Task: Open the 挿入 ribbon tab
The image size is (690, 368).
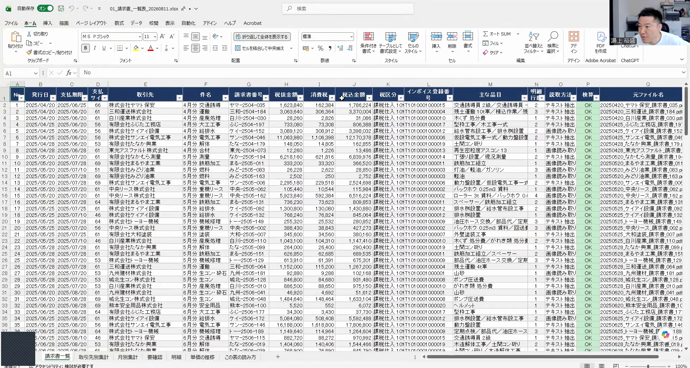Action: [x=47, y=23]
